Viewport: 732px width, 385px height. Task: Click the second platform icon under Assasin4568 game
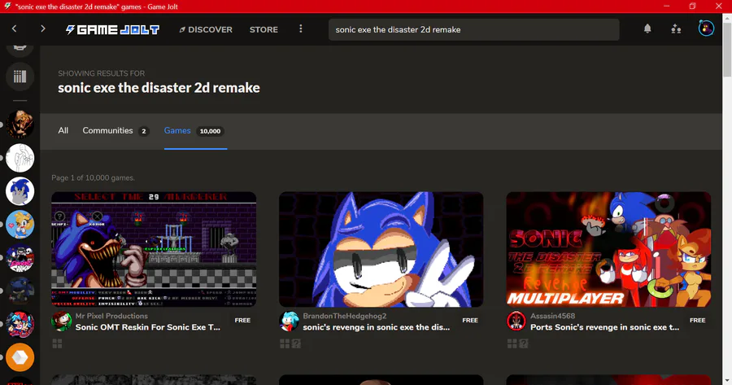pos(523,343)
